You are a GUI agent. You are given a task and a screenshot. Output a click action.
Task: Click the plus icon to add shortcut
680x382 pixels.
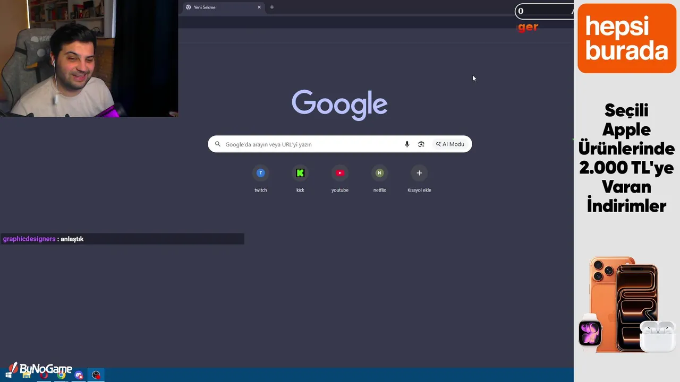[419, 173]
